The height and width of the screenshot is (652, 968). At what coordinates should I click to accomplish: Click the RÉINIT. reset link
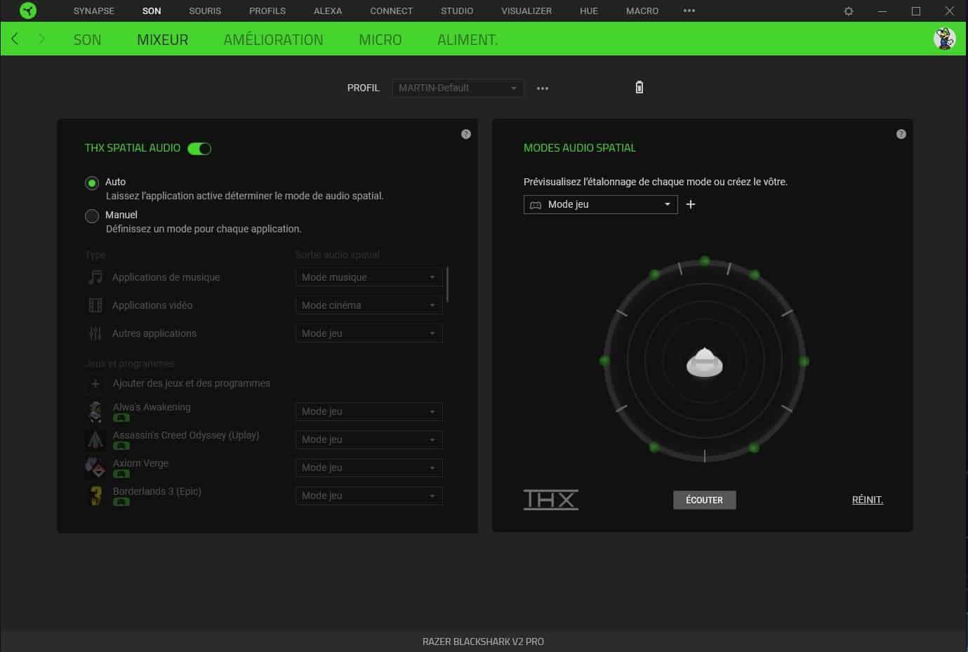click(x=868, y=500)
